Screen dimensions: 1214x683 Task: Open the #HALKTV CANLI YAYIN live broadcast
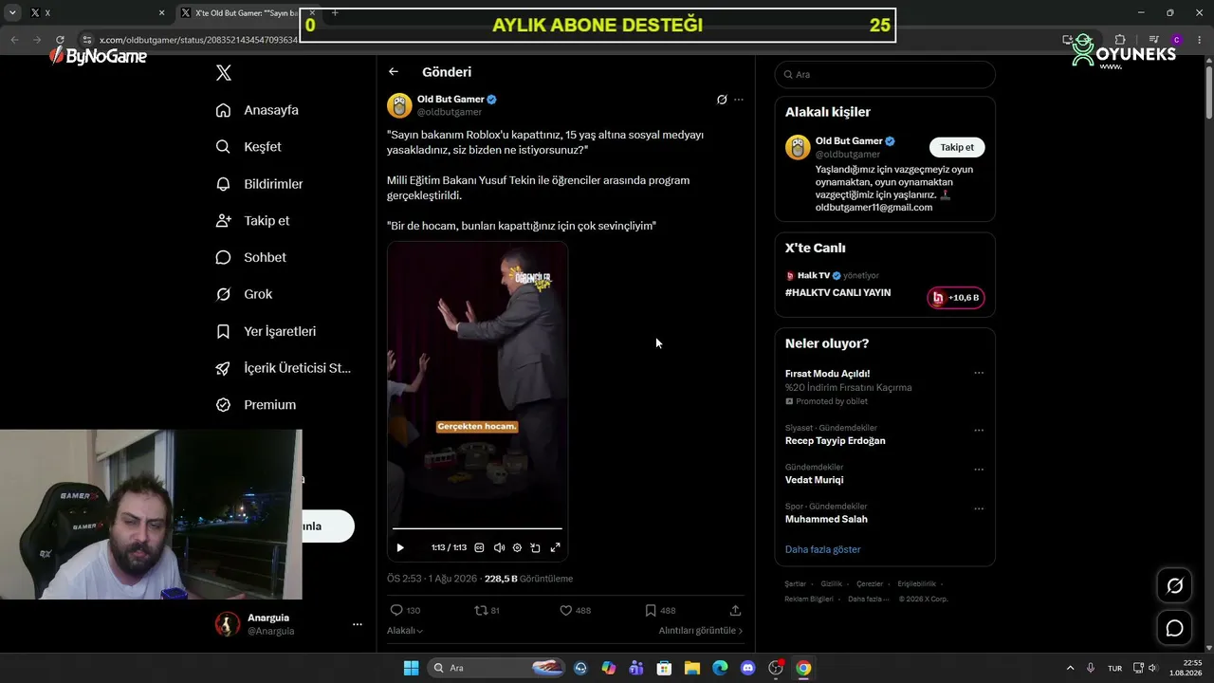click(837, 293)
